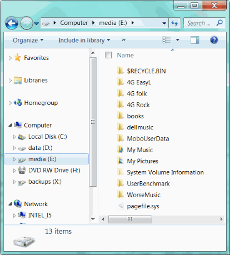Click navigation pane scrollbar down arrow

(x=93, y=219)
